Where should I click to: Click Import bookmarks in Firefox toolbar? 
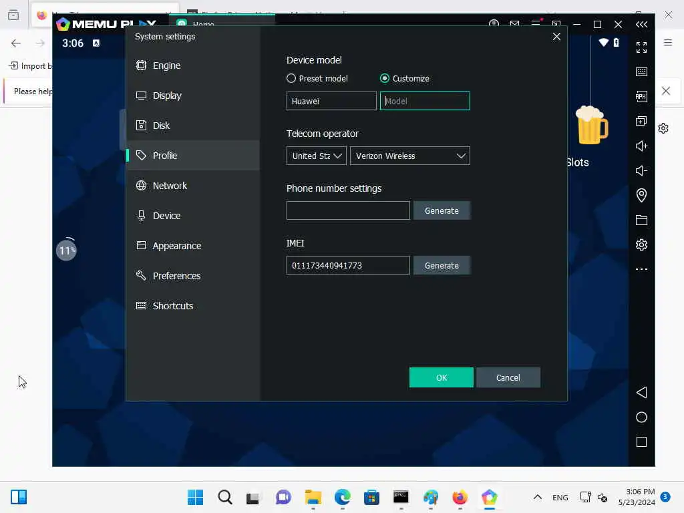(x=30, y=66)
